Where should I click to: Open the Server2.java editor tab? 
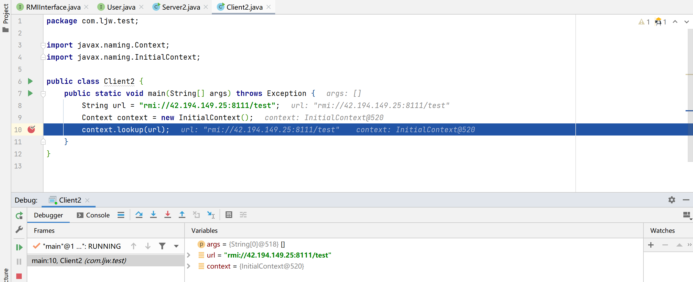coord(177,7)
